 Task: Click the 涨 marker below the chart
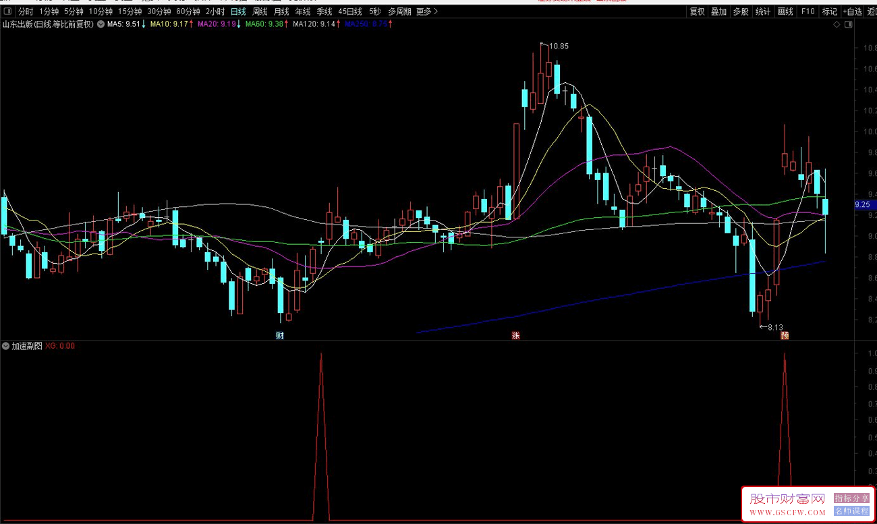click(516, 335)
